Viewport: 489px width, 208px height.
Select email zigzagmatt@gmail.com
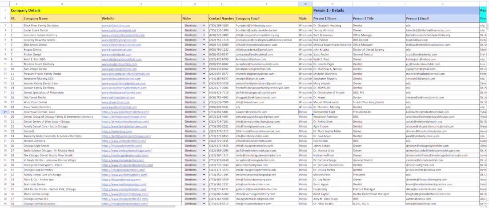click(x=442, y=69)
